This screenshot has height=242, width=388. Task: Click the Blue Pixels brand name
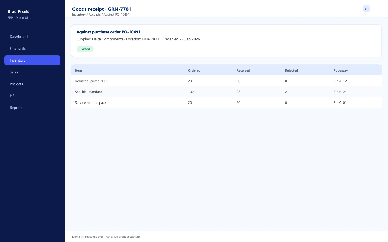click(x=18, y=11)
